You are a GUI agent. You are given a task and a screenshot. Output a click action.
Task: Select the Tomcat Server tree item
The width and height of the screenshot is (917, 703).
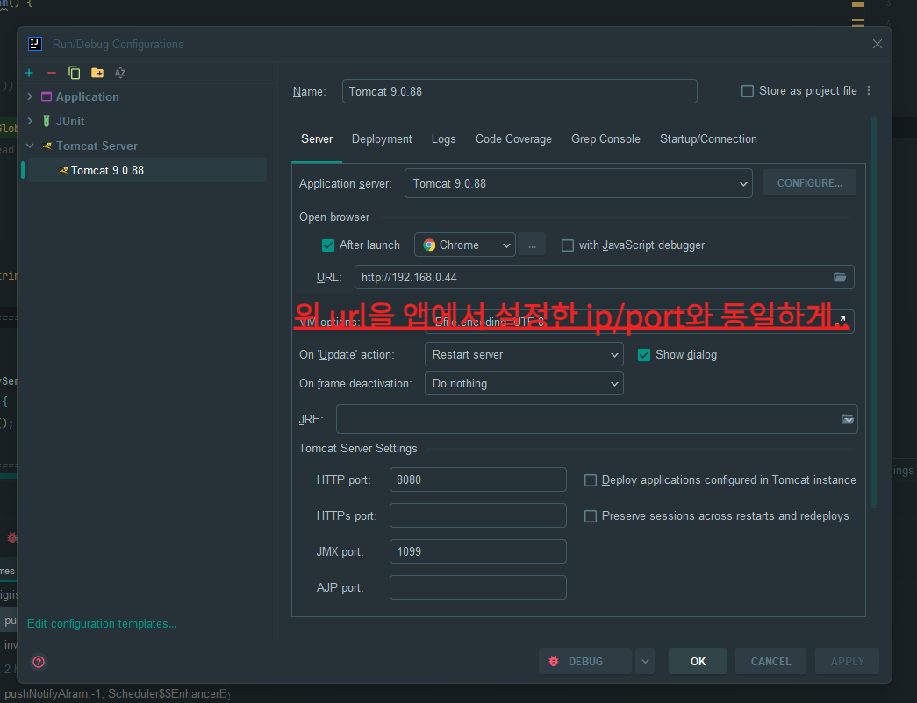click(x=97, y=146)
